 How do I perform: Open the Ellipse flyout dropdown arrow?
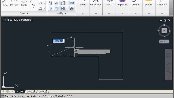tap(44, 3)
